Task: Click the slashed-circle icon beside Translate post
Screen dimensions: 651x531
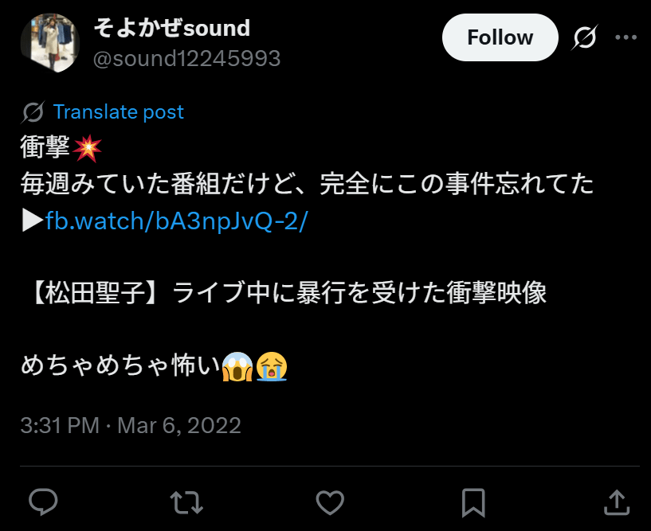Action: tap(33, 112)
